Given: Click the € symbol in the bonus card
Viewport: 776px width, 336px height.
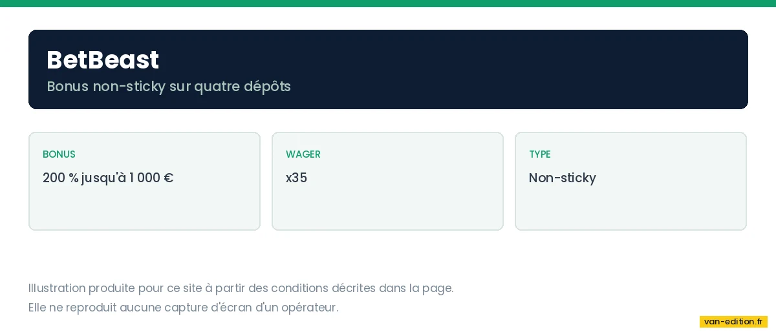Looking at the screenshot, I should [168, 178].
